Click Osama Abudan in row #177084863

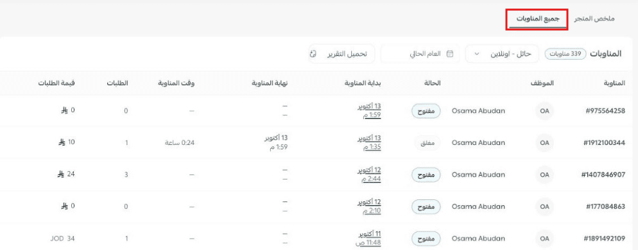pyautogui.click(x=479, y=206)
